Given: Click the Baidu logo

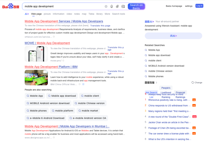Looking at the screenshot, I should pyautogui.click(x=11, y=6).
